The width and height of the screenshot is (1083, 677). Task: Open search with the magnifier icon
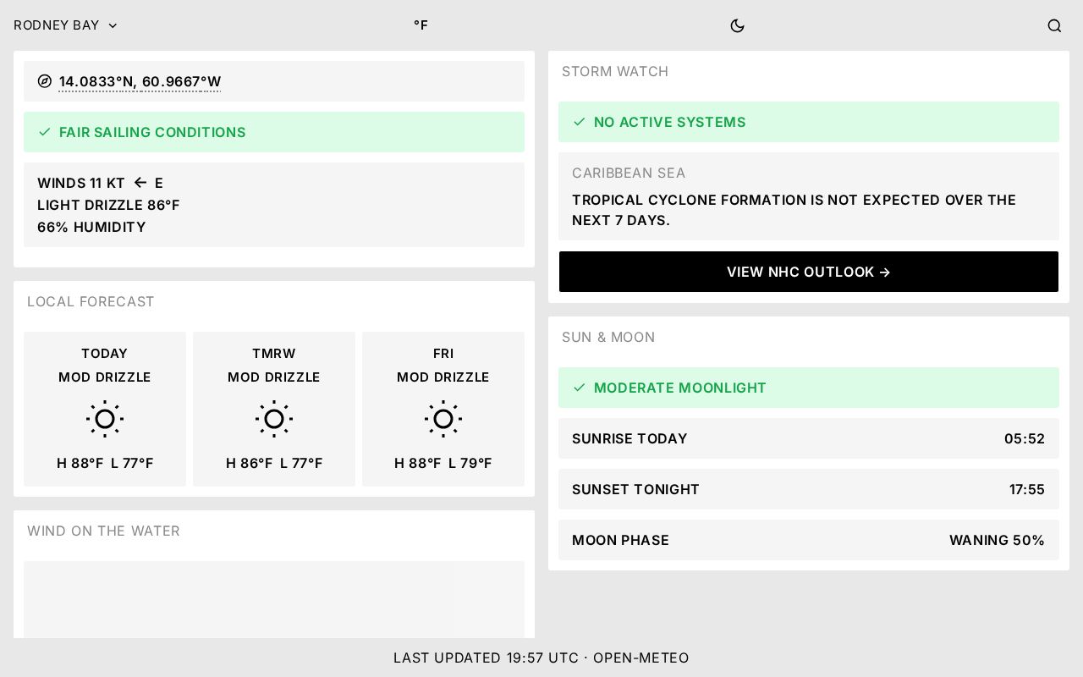pyautogui.click(x=1054, y=25)
